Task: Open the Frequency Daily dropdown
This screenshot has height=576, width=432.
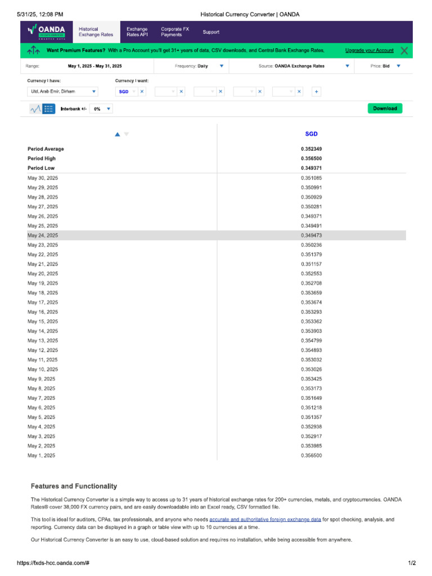Action: [x=221, y=66]
